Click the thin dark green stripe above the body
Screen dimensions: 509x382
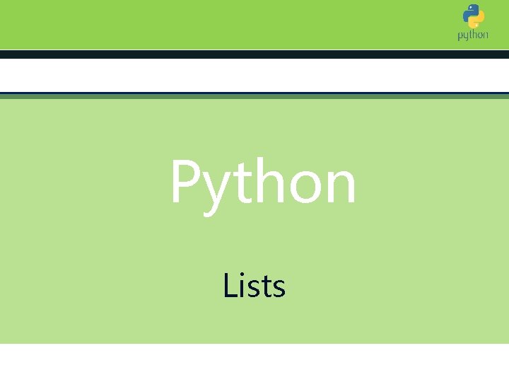255,96
